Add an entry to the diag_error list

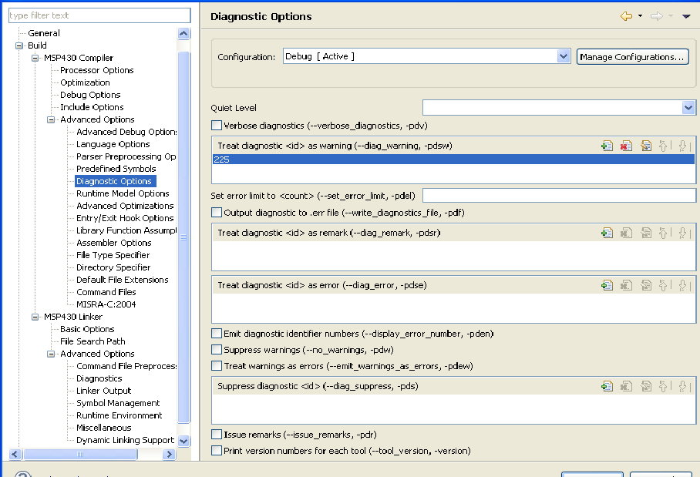pyautogui.click(x=607, y=285)
